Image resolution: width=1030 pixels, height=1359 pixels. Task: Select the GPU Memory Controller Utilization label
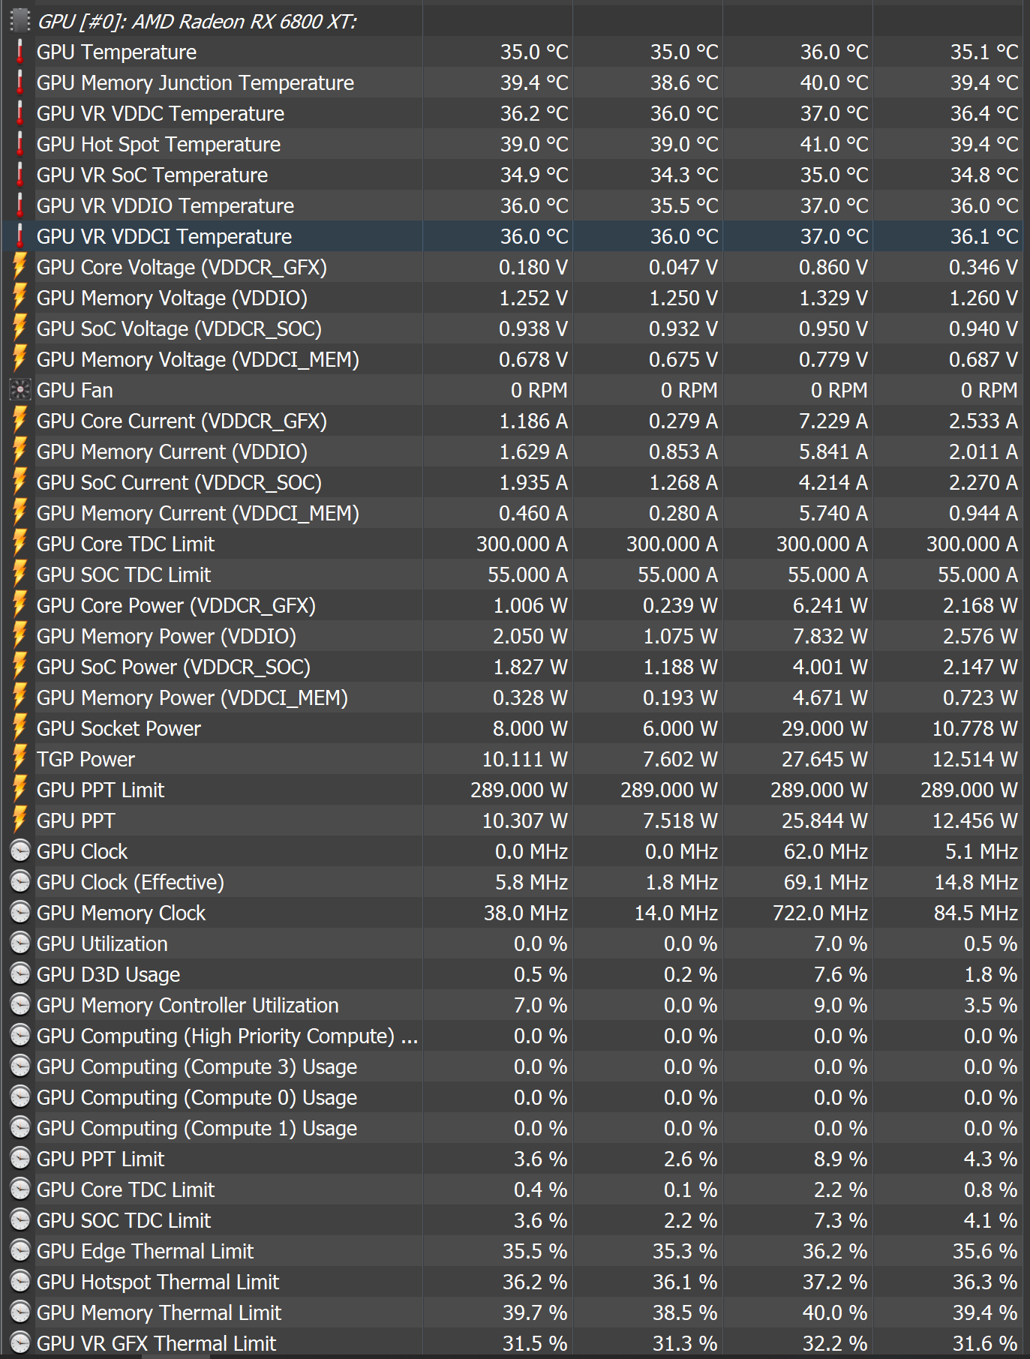(188, 1005)
